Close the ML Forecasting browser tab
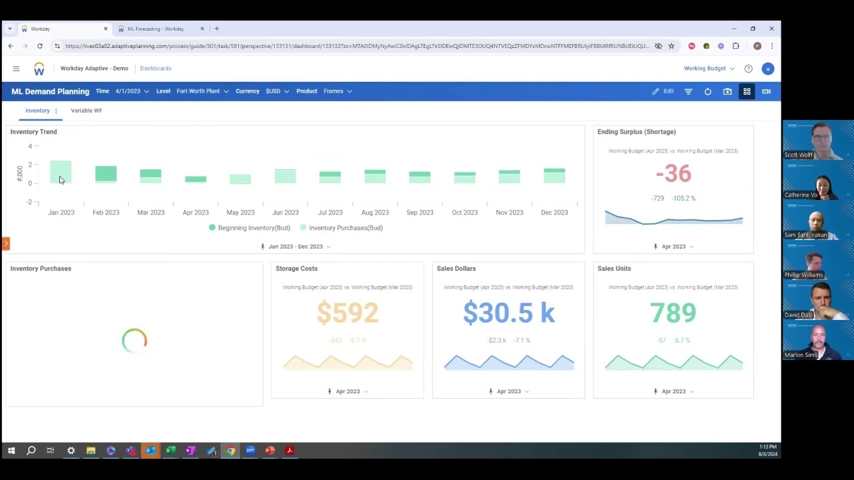854x480 pixels. (x=201, y=29)
